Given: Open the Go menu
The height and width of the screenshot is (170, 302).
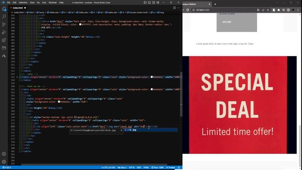Looking at the screenshot, I should point(38,3).
